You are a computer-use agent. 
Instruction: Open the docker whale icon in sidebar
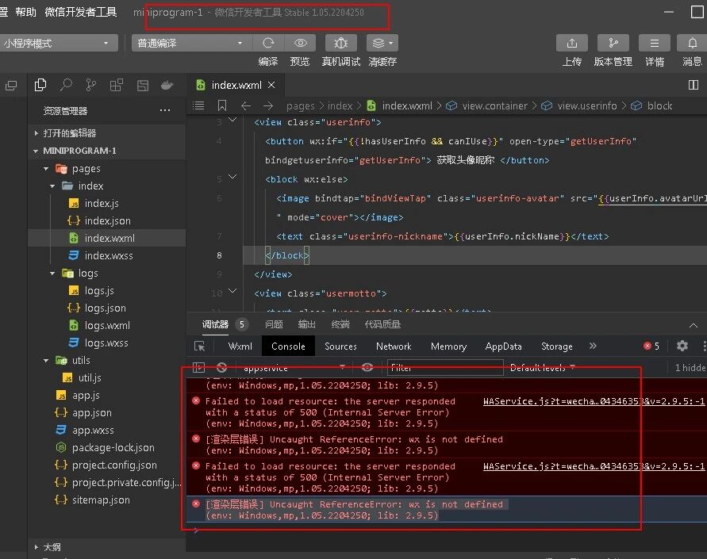167,85
